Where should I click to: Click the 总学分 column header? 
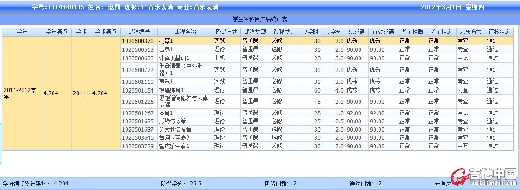coord(333,32)
